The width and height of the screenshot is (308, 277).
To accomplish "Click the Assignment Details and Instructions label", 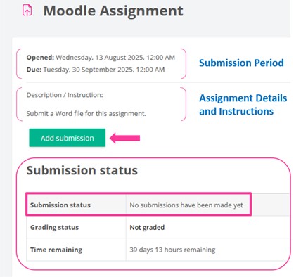I will tap(243, 105).
